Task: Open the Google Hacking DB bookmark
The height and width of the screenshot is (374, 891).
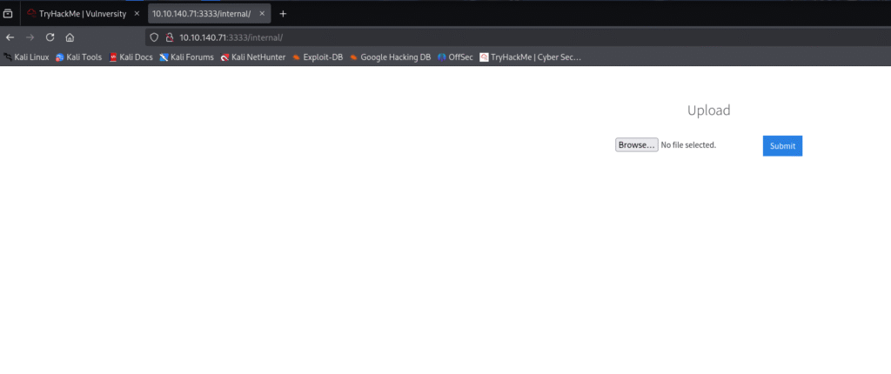Action: tap(390, 57)
